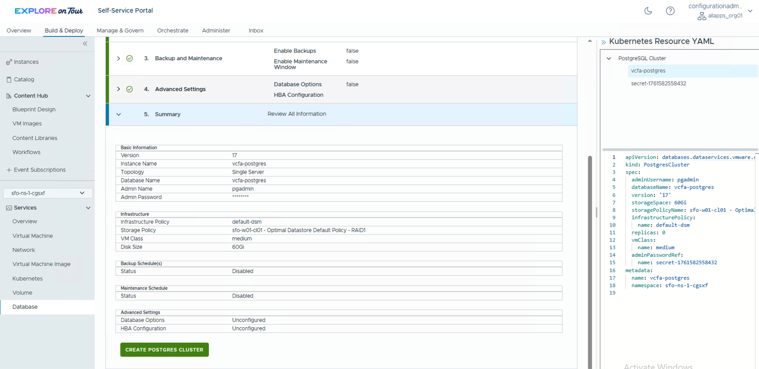
Task: Collapse the Summary step
Action: coord(119,114)
